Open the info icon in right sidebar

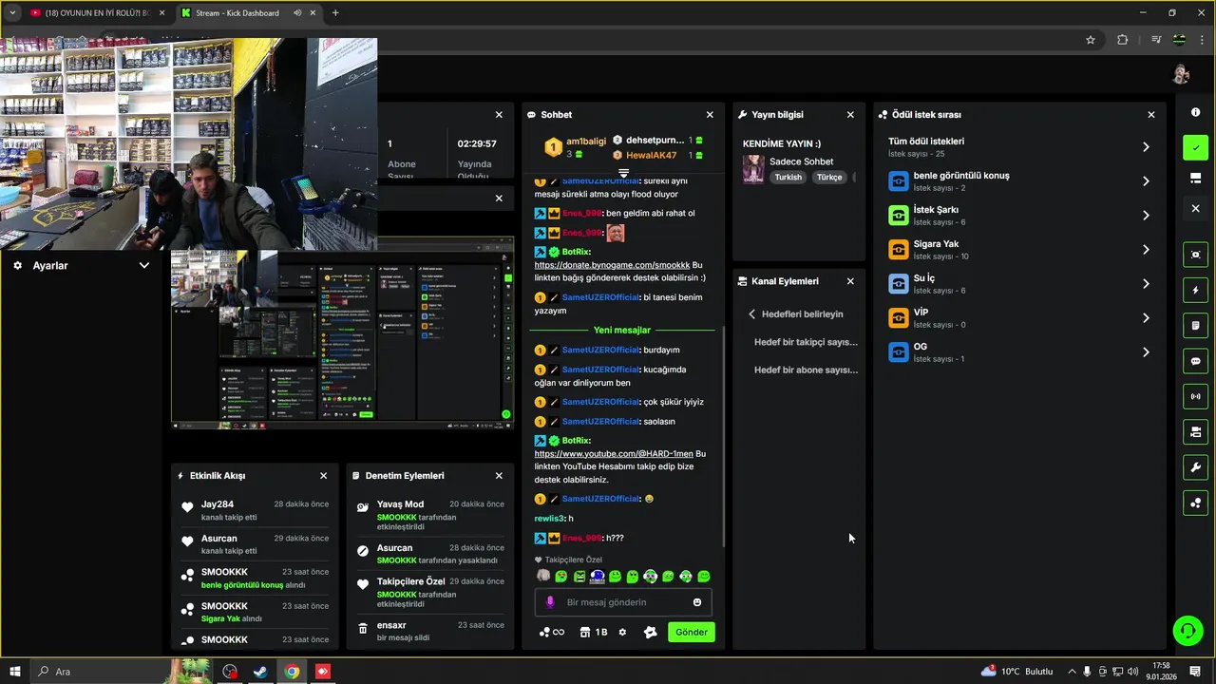coord(1195,113)
